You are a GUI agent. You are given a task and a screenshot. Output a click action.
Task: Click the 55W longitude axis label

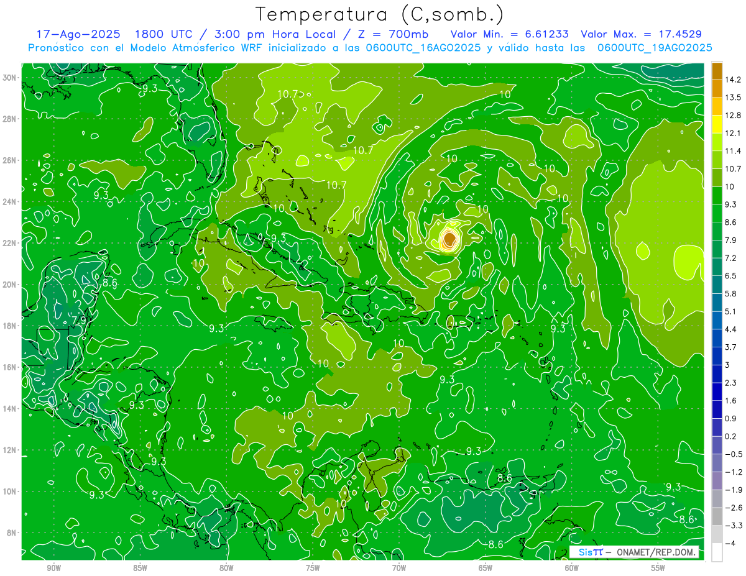point(658,568)
